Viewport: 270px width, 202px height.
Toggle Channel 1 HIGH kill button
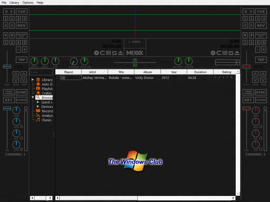click(21, 127)
